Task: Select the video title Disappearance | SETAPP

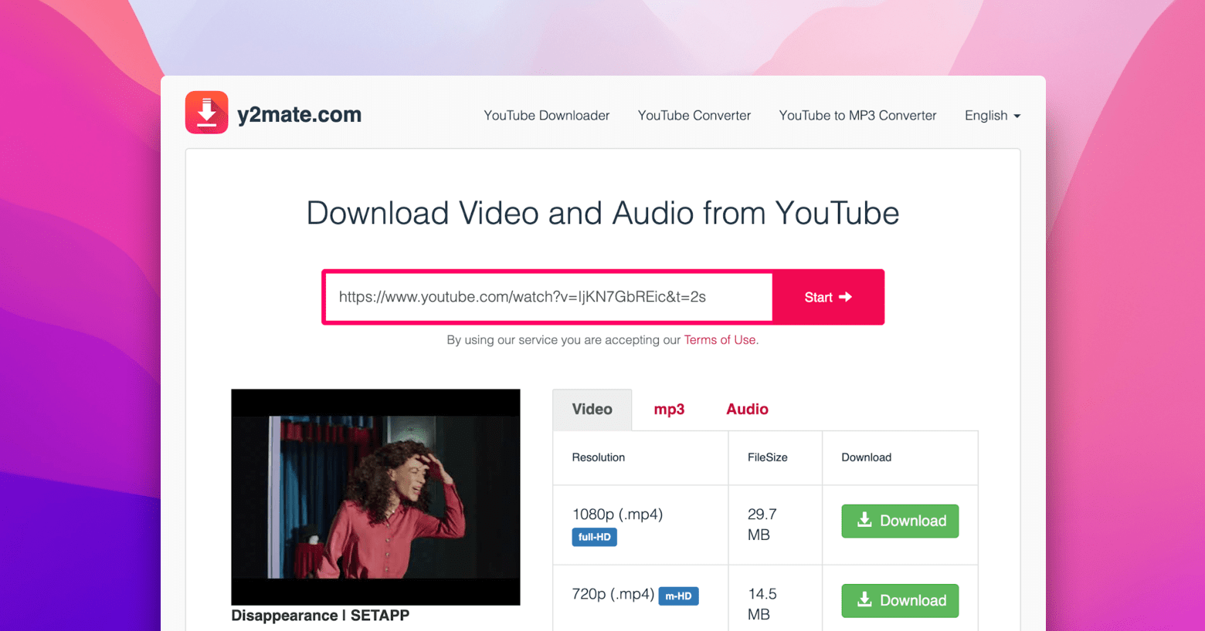Action: click(x=320, y=615)
